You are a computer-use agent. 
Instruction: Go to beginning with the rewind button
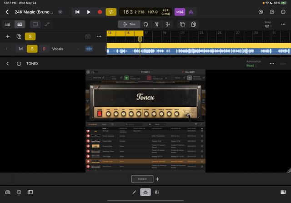pos(77,12)
